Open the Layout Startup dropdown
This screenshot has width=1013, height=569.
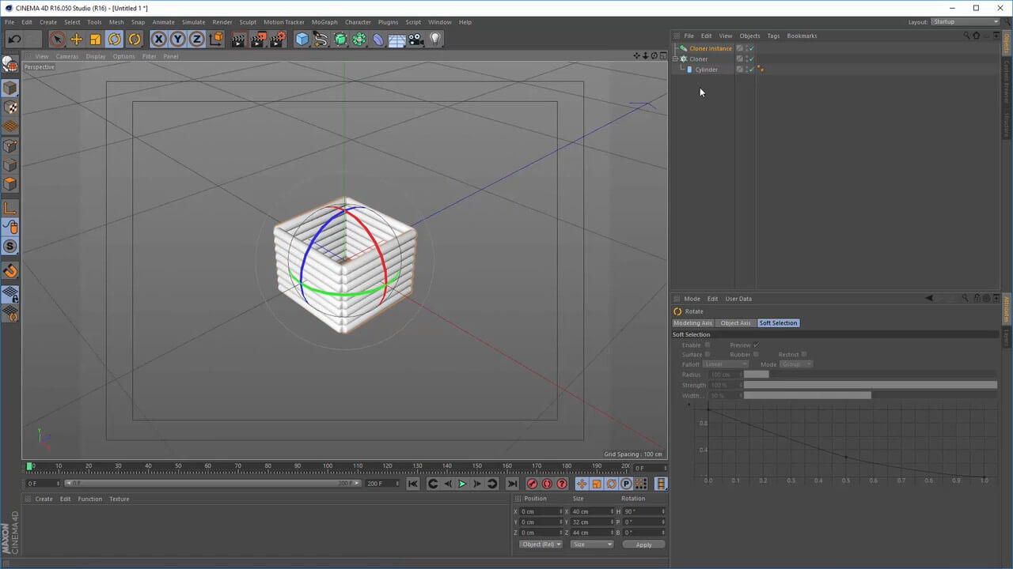[966, 22]
